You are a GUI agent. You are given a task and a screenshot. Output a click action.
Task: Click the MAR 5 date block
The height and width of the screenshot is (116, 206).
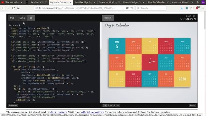[x=117, y=46]
